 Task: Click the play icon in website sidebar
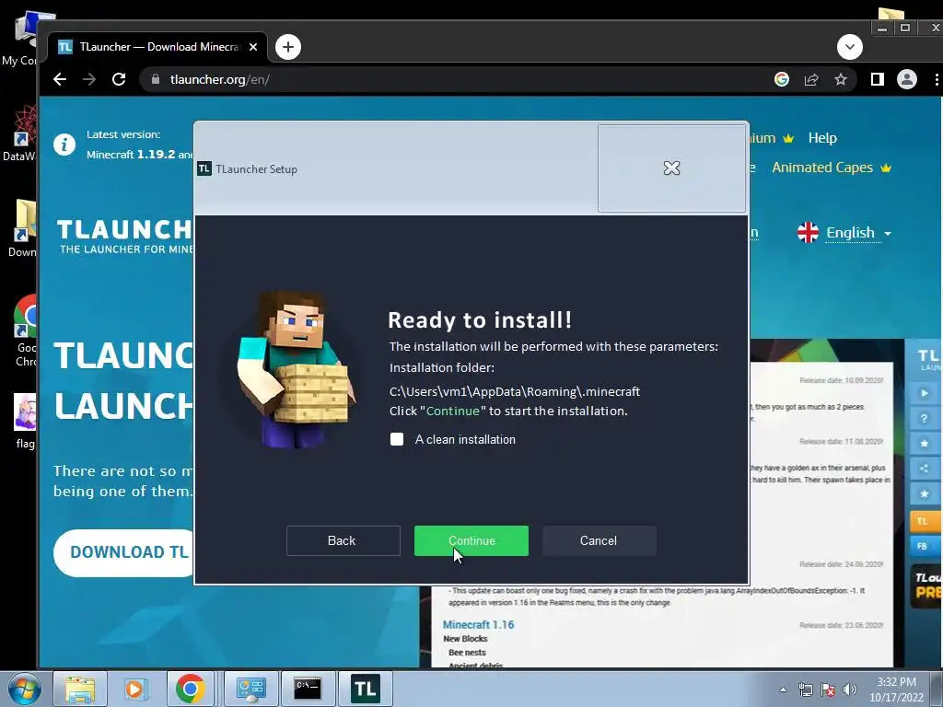[x=925, y=393]
